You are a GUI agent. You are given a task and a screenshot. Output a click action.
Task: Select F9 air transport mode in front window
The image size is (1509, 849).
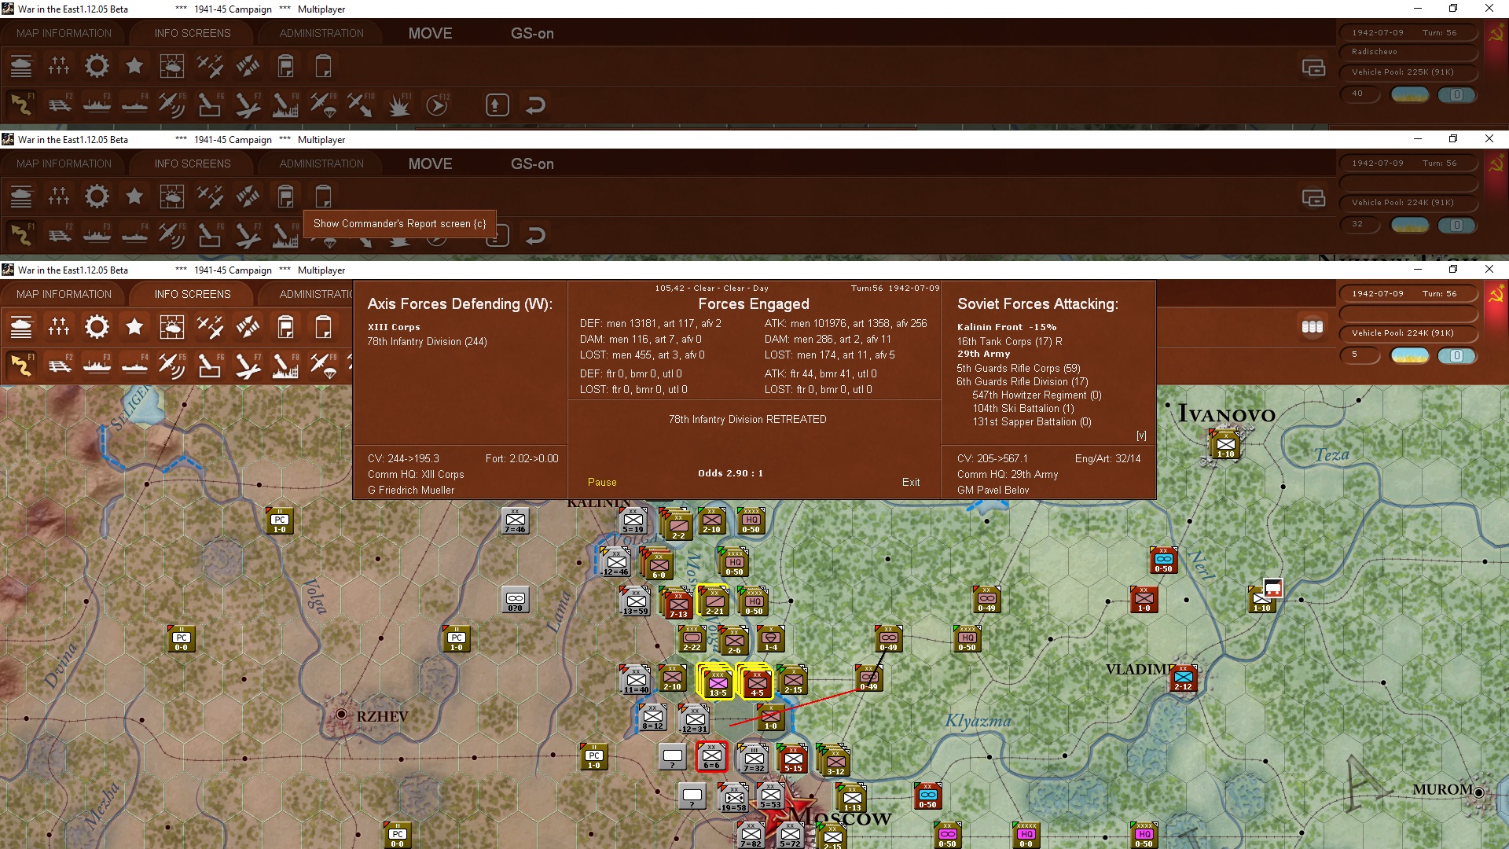pyautogui.click(x=323, y=365)
